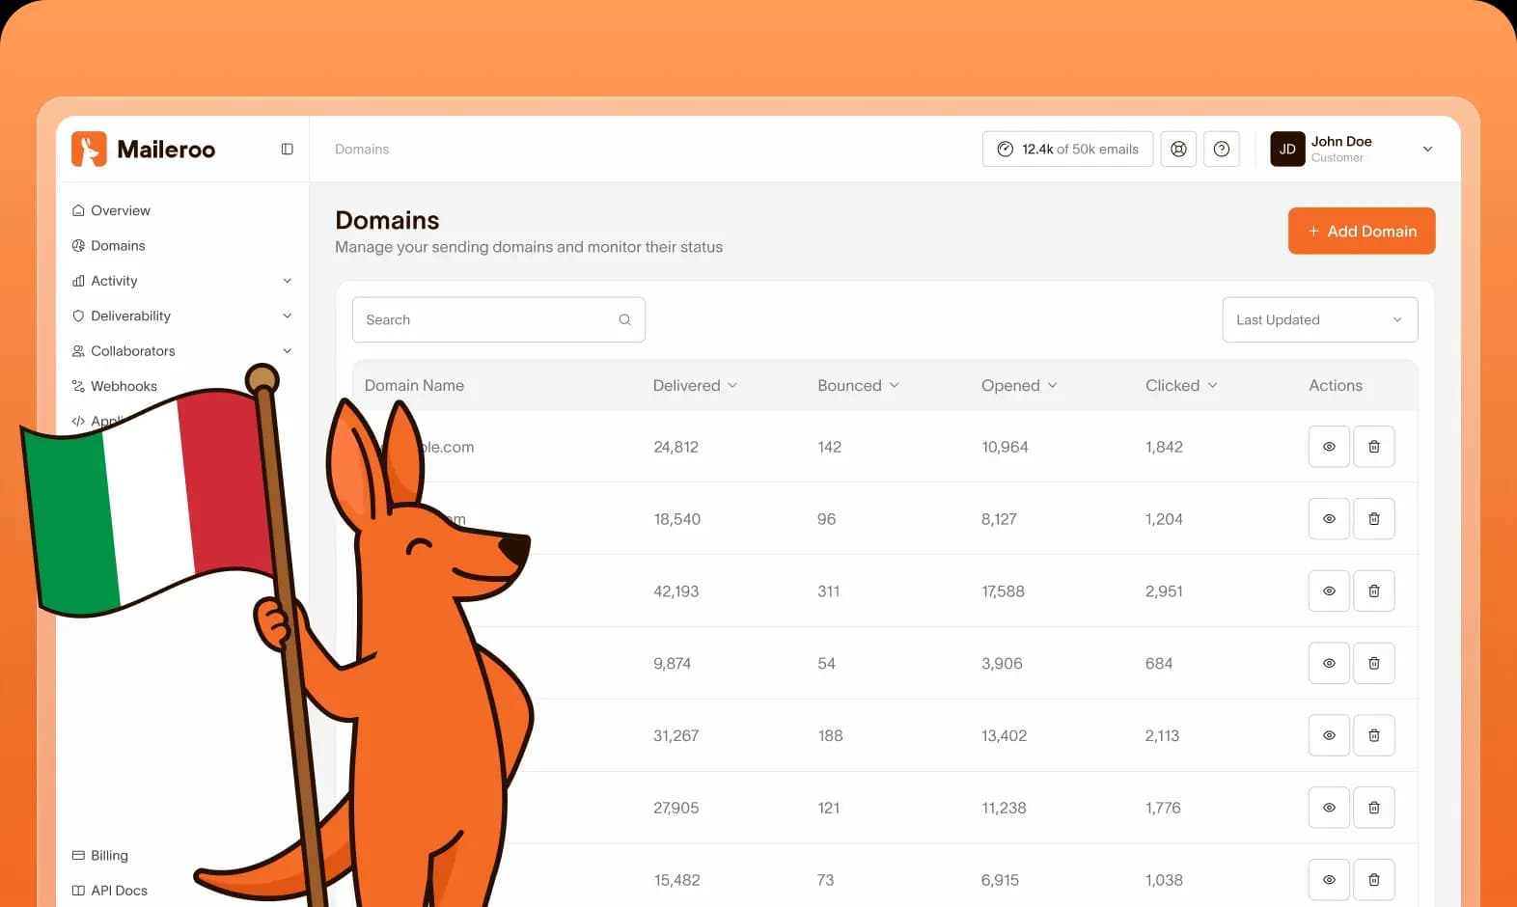Delete the domain with 9,874 delivered
Viewport: 1517px width, 907px height.
[x=1374, y=664]
